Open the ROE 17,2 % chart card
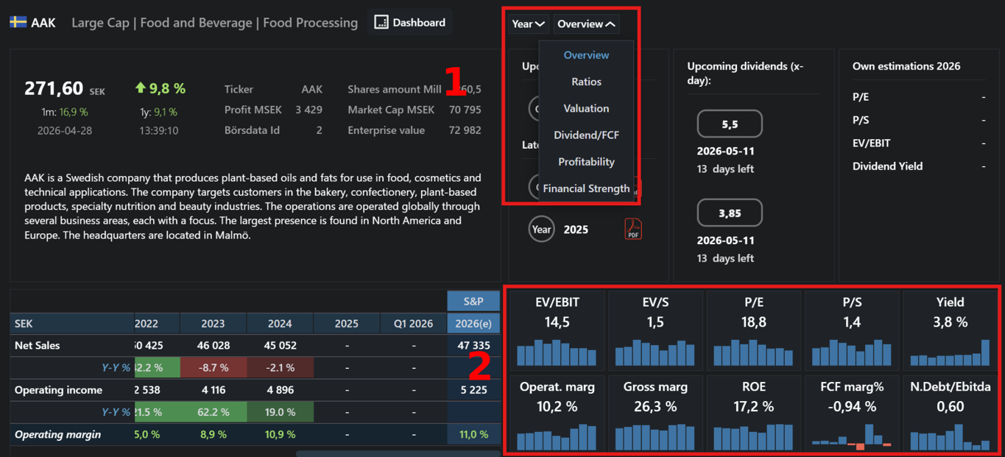Screen dimensions: 1005x457 (753, 414)
